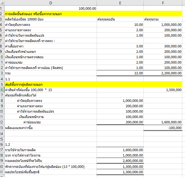Click 'เงินเดือนพนักงานตรวจสอบ' cell
The image size is (185, 177).
[x=50, y=57]
